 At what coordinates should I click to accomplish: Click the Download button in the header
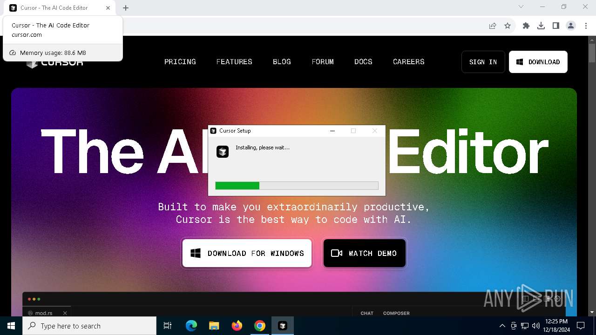[538, 62]
